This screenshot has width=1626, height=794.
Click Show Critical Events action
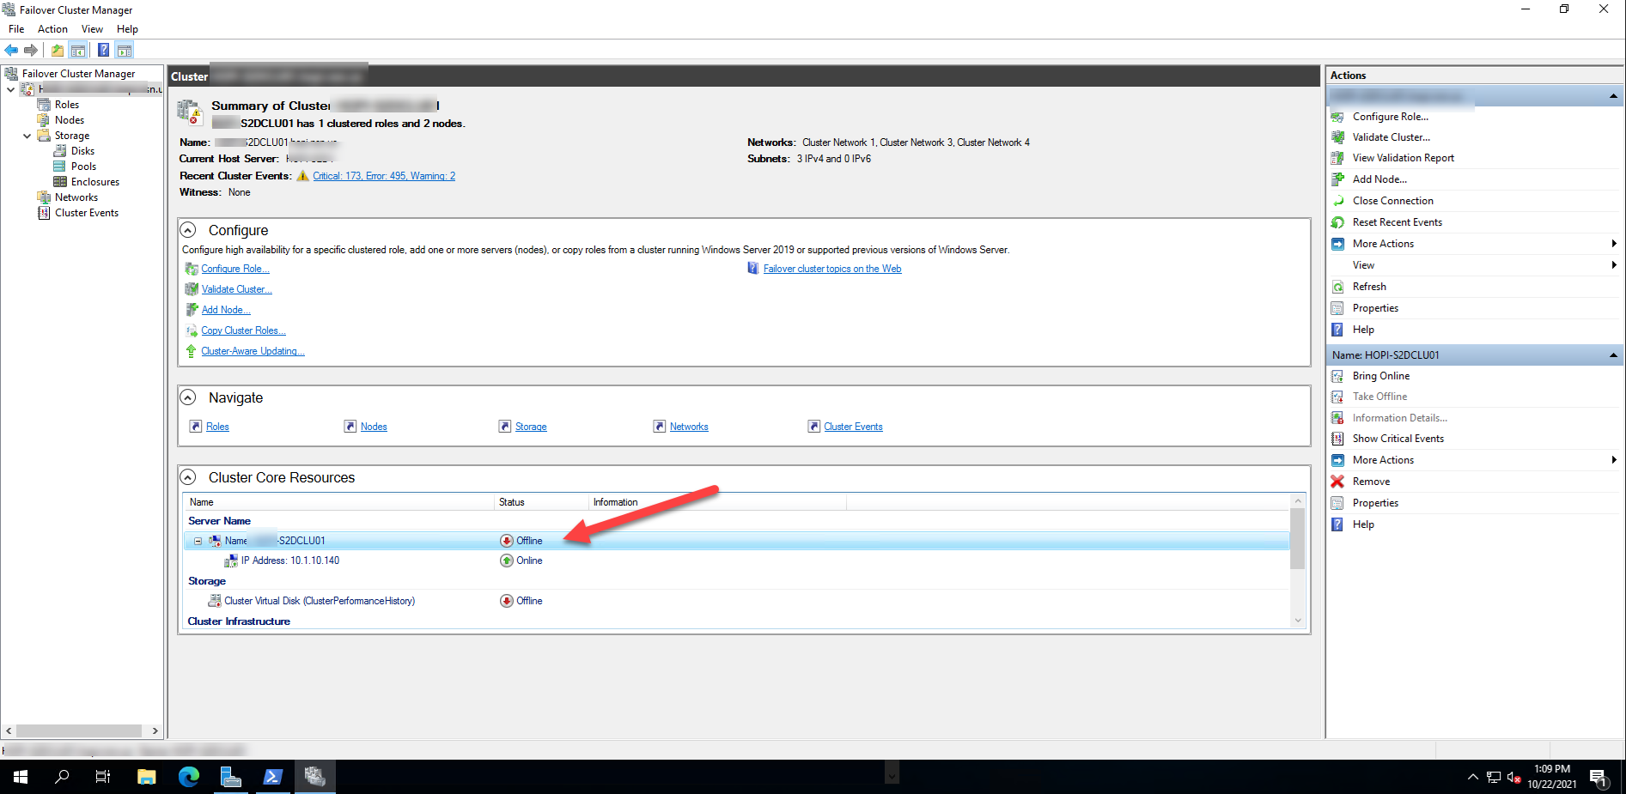(x=1398, y=439)
